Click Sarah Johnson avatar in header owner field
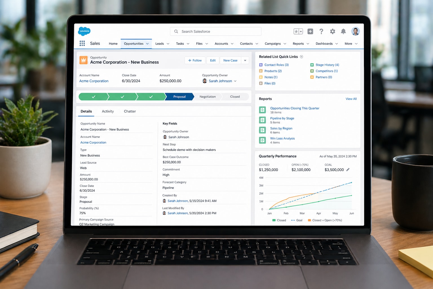Screen dimensions: 433x289 205,81
